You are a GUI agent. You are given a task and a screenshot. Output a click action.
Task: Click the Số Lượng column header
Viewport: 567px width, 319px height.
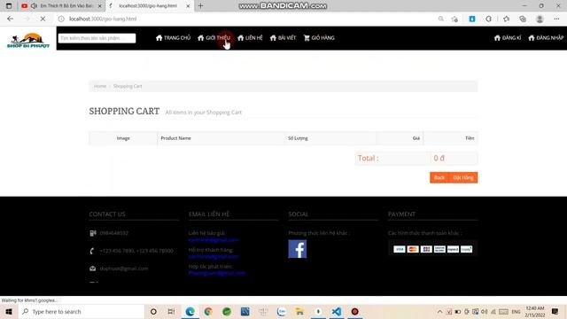(x=298, y=138)
